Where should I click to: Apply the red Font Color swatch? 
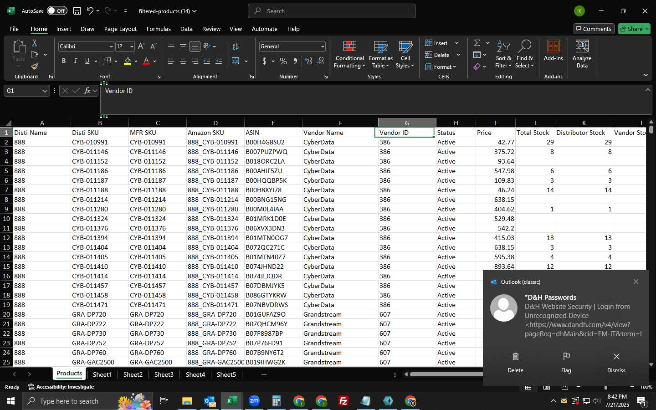pyautogui.click(x=146, y=61)
